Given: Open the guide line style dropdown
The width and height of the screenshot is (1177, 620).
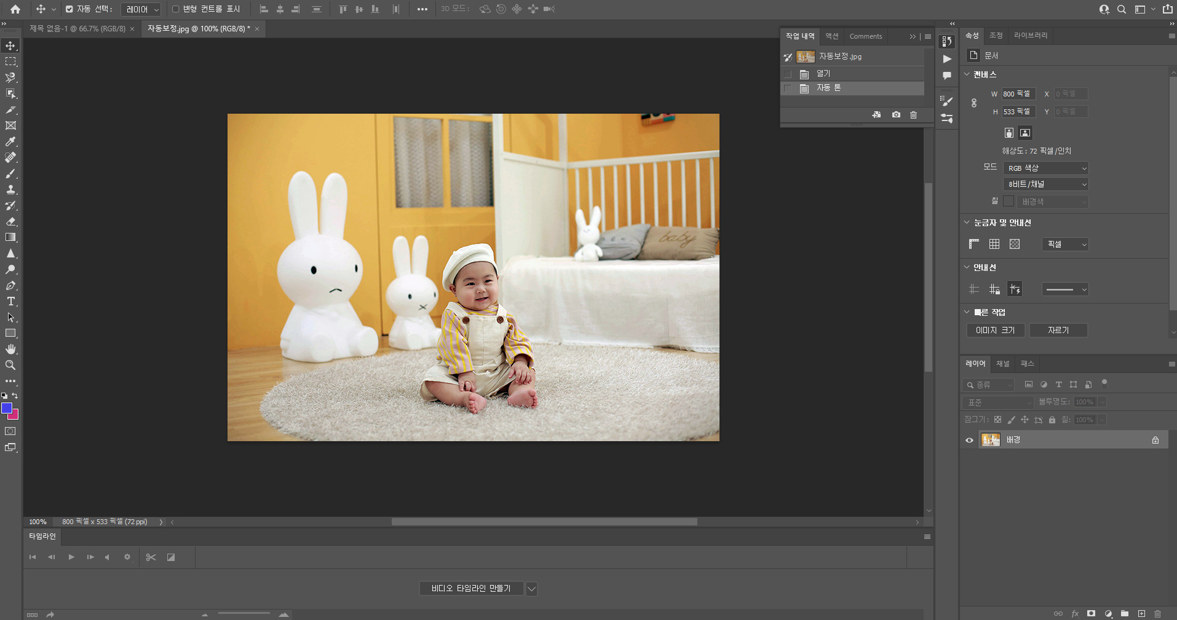Looking at the screenshot, I should click(1065, 289).
